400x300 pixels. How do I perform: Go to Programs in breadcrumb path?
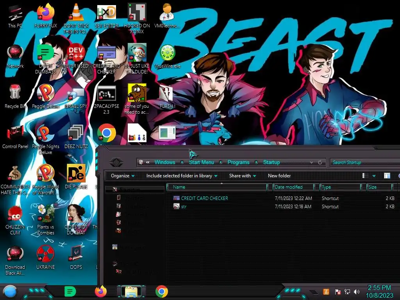click(238, 162)
